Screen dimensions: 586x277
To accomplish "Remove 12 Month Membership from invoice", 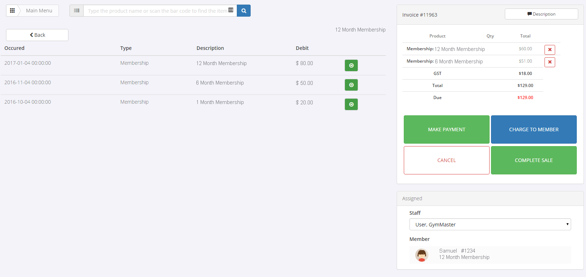I will point(549,50).
